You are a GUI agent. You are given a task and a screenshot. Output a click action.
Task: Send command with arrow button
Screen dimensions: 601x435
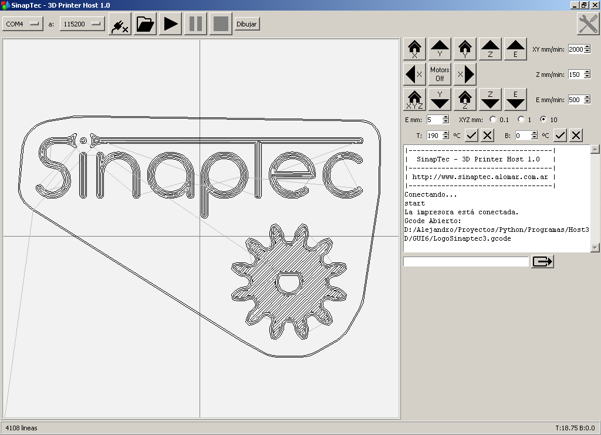click(x=542, y=261)
